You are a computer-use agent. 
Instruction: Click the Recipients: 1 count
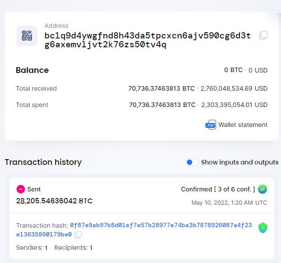73,248
